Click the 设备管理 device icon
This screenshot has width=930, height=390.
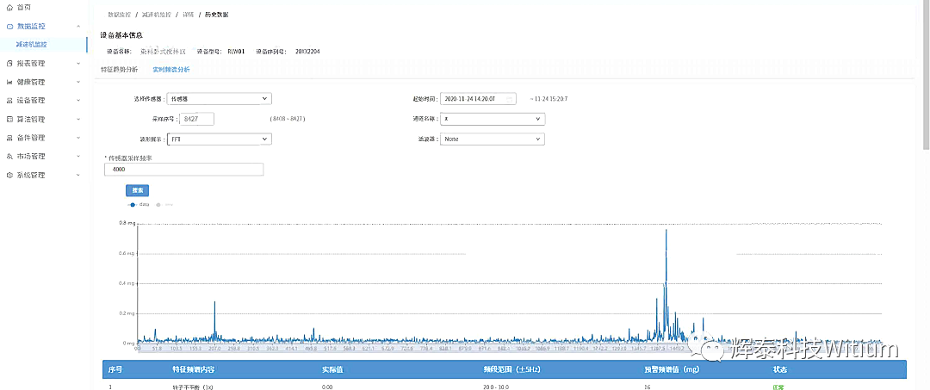pos(9,101)
